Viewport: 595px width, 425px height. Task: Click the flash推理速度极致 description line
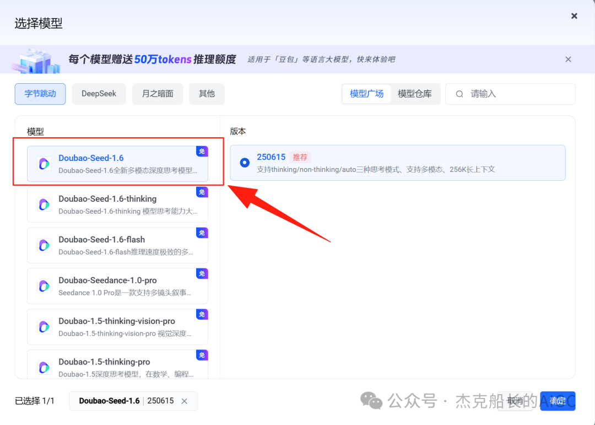pos(126,252)
